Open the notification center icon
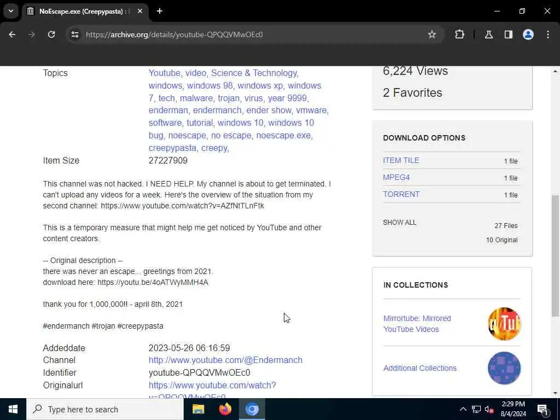Image resolution: width=560 pixels, height=420 pixels. [x=542, y=409]
